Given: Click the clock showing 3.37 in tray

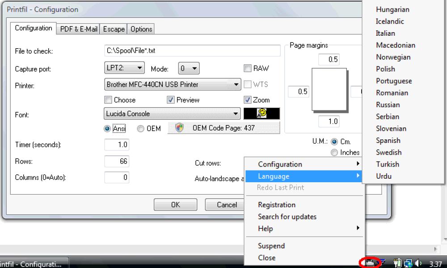Looking at the screenshot, I should click(x=436, y=262).
